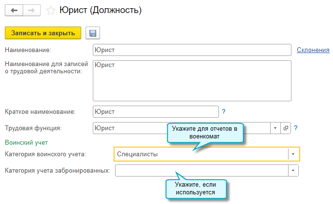Click the back navigation arrow
The image size is (333, 204).
14,10
